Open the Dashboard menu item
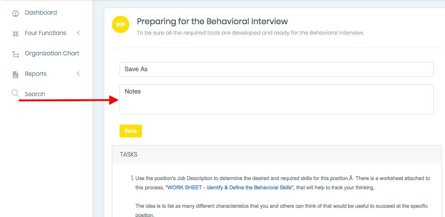Viewport: 445px width, 217px height. click(41, 12)
